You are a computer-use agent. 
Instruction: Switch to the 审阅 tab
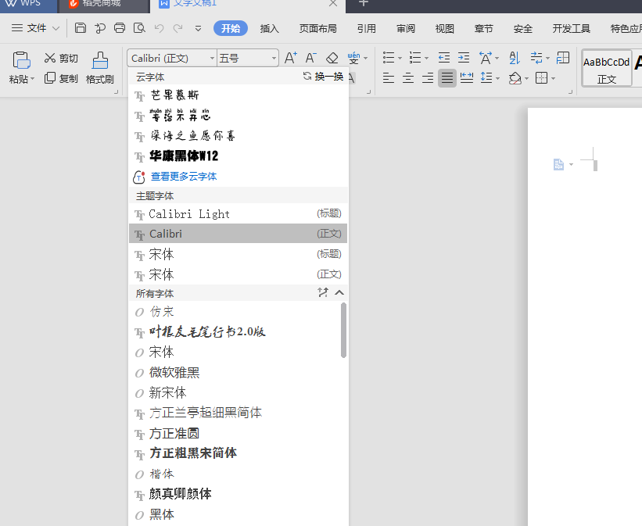[x=406, y=28]
